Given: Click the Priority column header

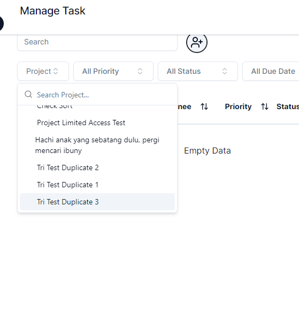Looking at the screenshot, I should click(x=238, y=106).
